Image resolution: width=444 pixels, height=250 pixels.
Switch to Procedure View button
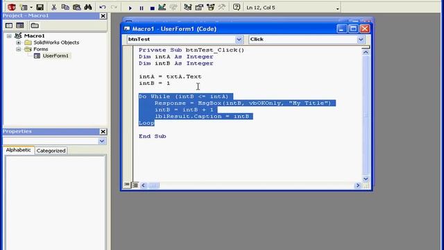[x=126, y=185]
